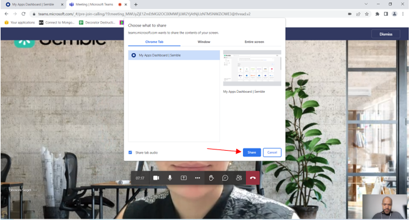Show participants panel icon
This screenshot has height=220, width=410.
[239, 178]
